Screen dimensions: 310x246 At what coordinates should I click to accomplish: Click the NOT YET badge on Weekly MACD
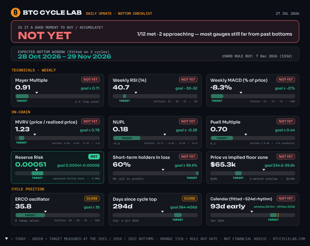point(286,79)
